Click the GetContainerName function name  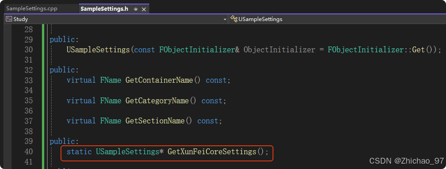click(159, 80)
